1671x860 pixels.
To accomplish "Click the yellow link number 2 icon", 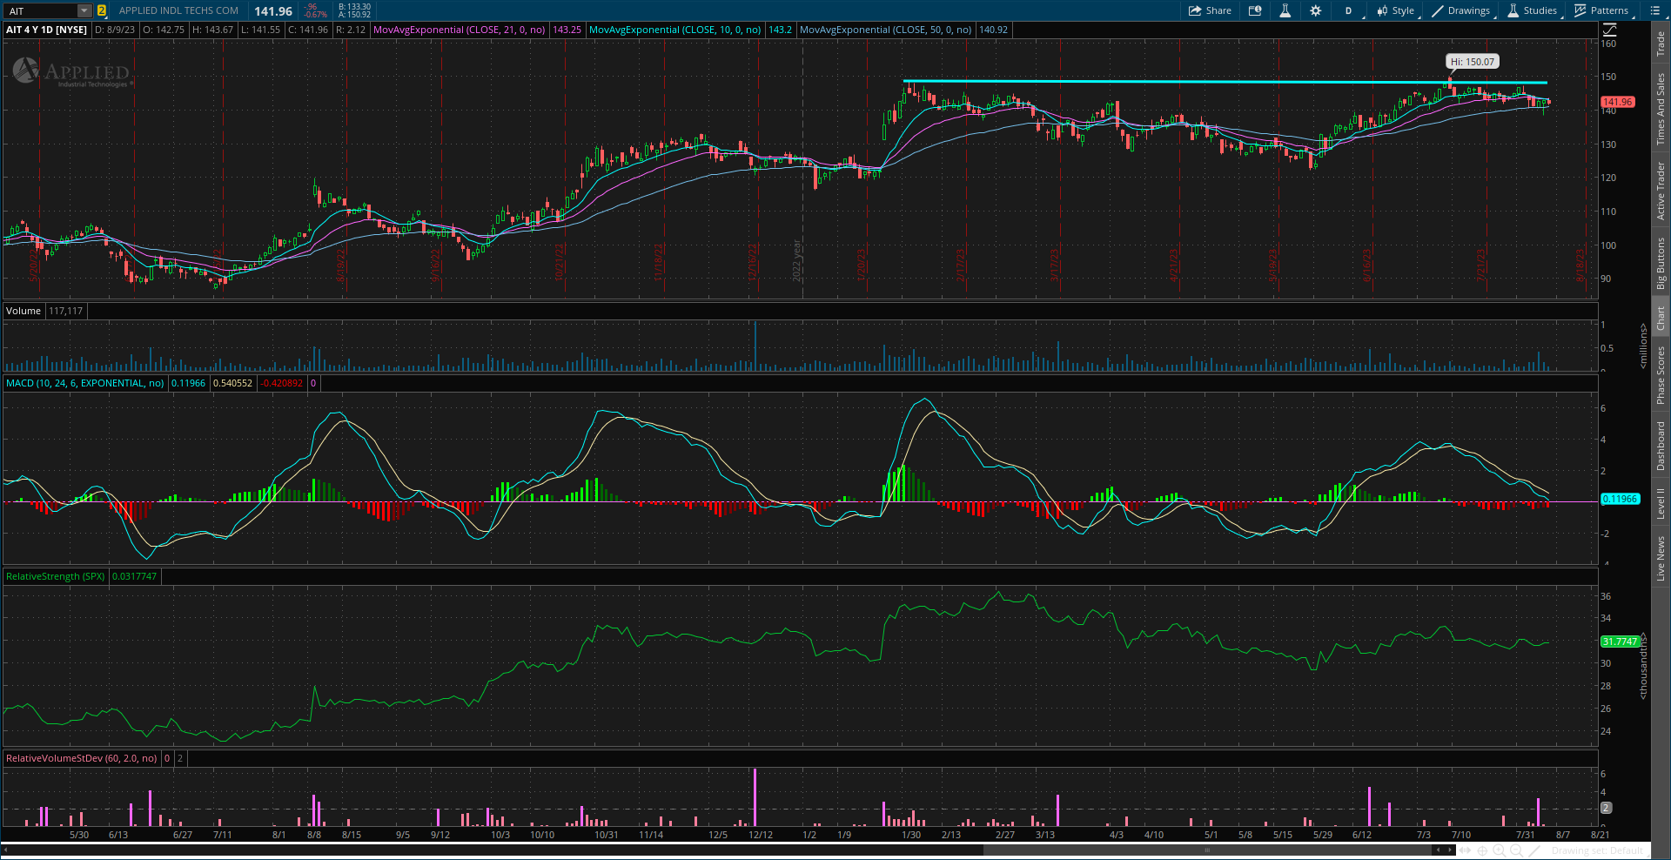I will pos(102,10).
